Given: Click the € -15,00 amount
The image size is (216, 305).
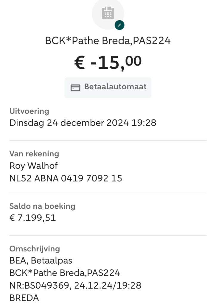Looking at the screenshot, I should pos(108,63).
